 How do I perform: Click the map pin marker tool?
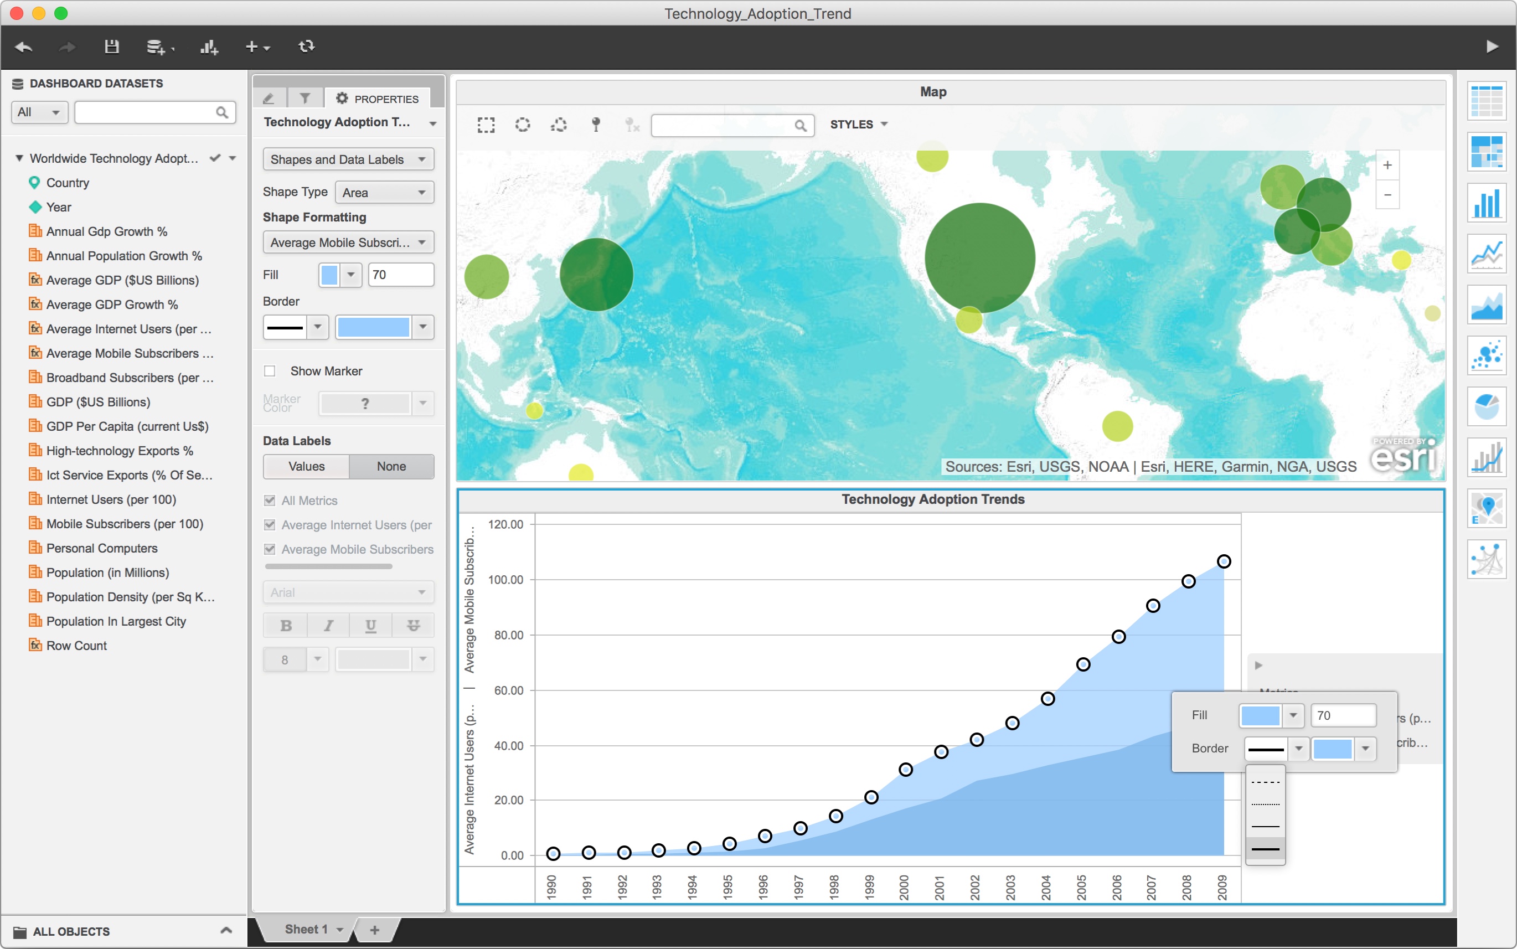596,125
